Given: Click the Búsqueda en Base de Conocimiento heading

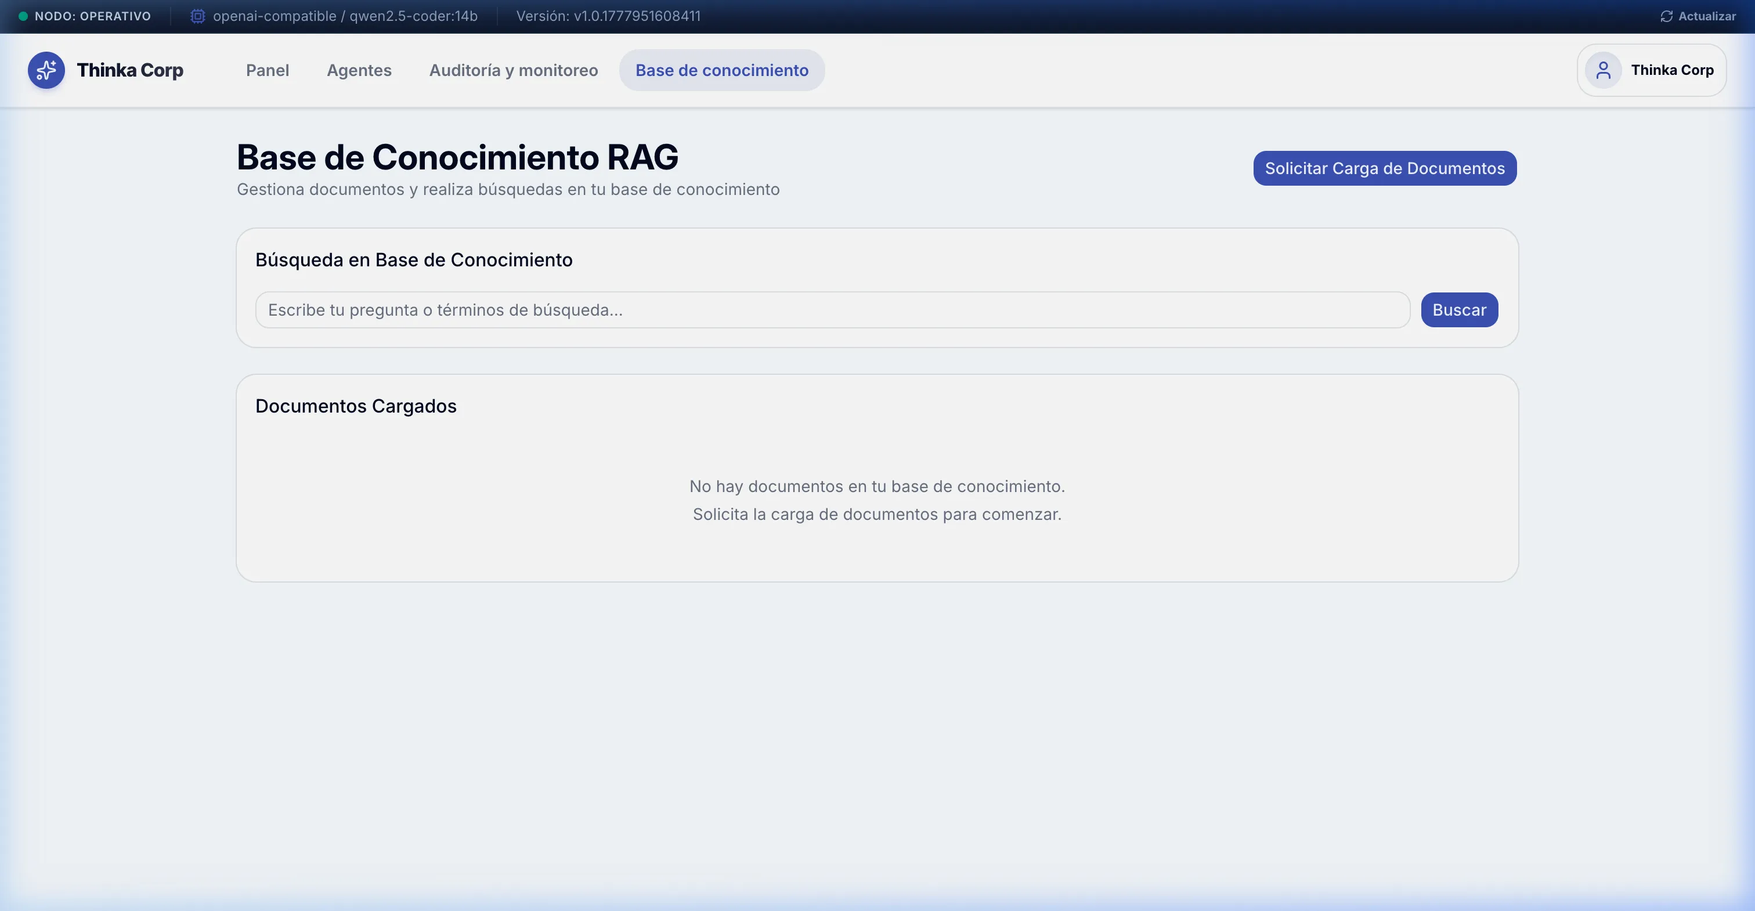Looking at the screenshot, I should tap(414, 261).
